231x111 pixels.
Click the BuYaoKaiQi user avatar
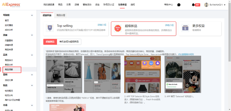pos(206,5)
